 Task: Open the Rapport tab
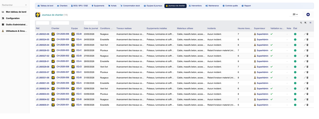(x=246, y=6)
